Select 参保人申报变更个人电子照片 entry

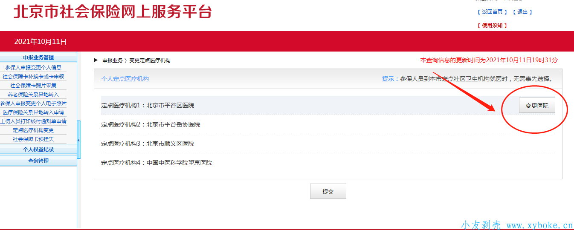coord(33,103)
